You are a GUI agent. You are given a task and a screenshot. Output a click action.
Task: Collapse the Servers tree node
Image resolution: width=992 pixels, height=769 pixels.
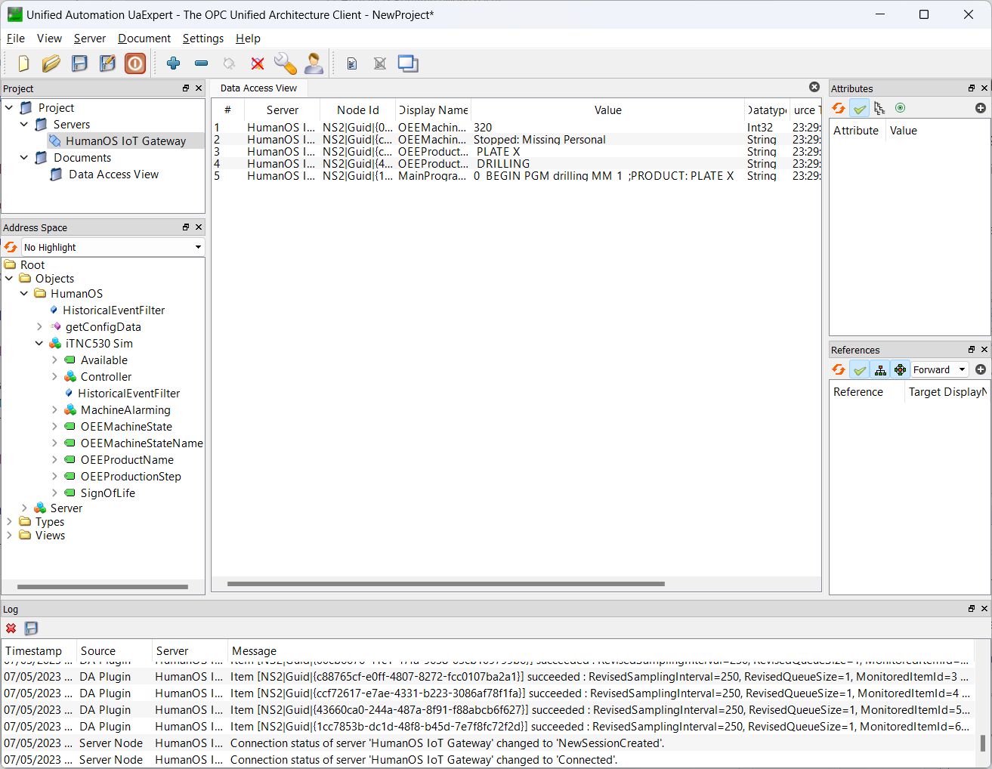pos(24,125)
